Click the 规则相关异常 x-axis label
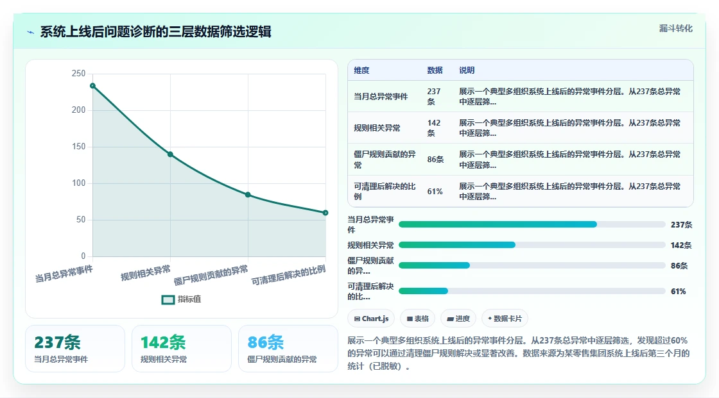The width and height of the screenshot is (719, 398). pos(145,273)
